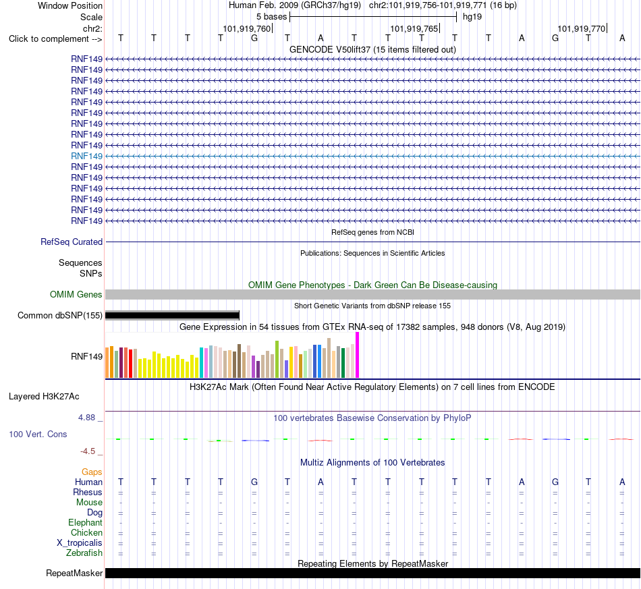Click the Dog alignment row label
This screenshot has height=589, width=641.
click(95, 513)
